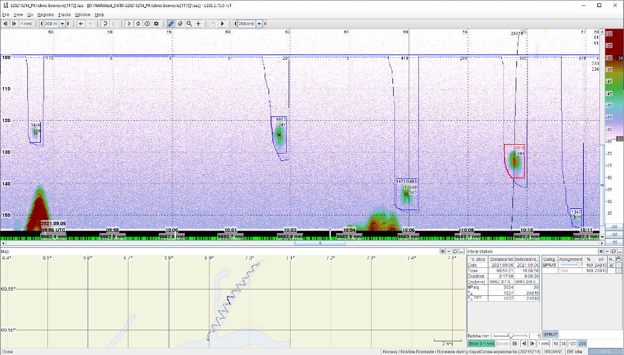Activate the magnifier zoom tool
624x355 pixels.
click(189, 23)
